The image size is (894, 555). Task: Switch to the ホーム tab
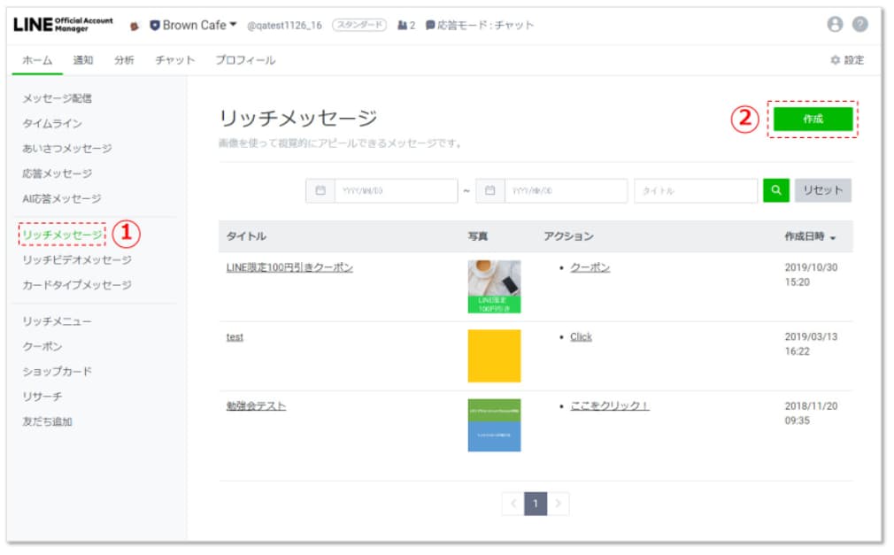[x=38, y=60]
